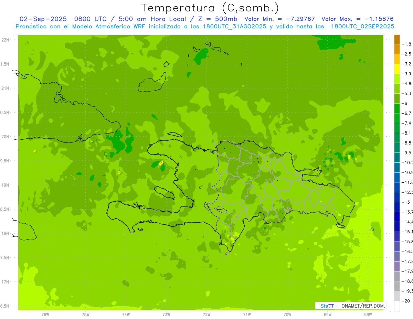Viewport: 413px width, 319px height.
Task: Click the colorbar label "-13"
Action: pyautogui.click(x=406, y=202)
